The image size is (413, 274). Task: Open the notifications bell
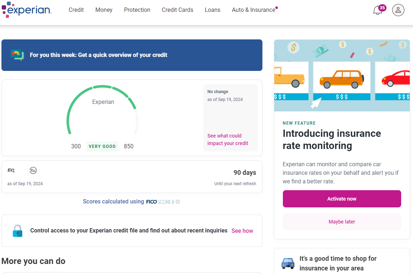pos(378,10)
